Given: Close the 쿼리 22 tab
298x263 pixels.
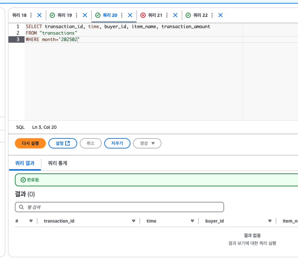Looking at the screenshot, I should pos(221,15).
